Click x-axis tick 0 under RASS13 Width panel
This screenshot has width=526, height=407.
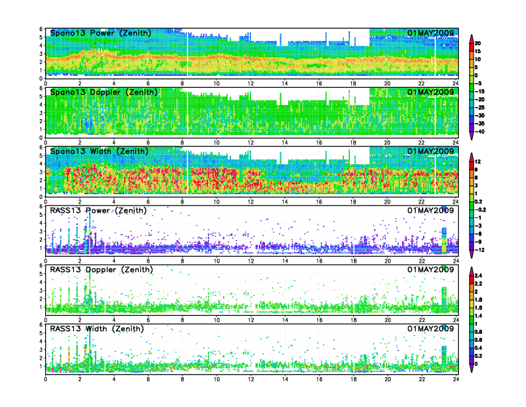(46, 379)
